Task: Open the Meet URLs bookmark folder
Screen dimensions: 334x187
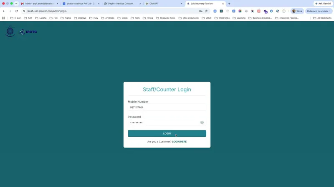Action: tap(222, 18)
